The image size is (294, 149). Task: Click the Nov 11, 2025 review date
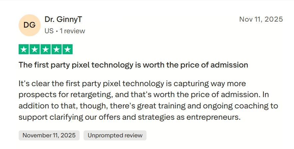261,19
